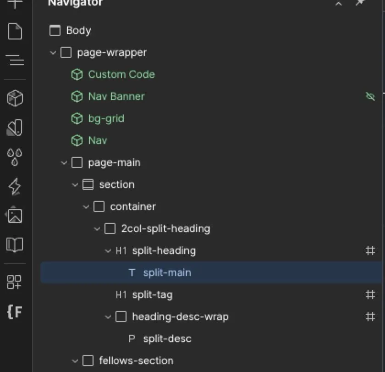The height and width of the screenshot is (372, 385).
Task: Open the Assets image icon
Action: (15, 215)
